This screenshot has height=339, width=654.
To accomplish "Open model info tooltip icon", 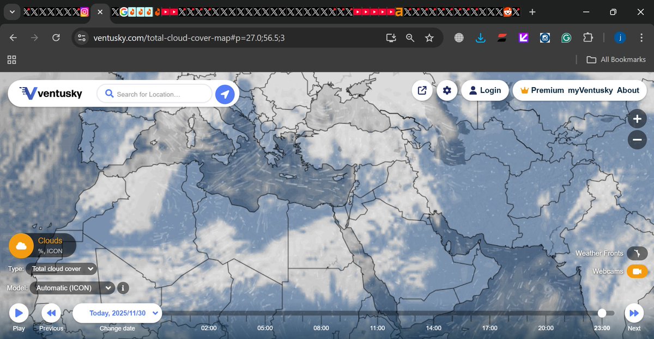I will click(x=123, y=288).
